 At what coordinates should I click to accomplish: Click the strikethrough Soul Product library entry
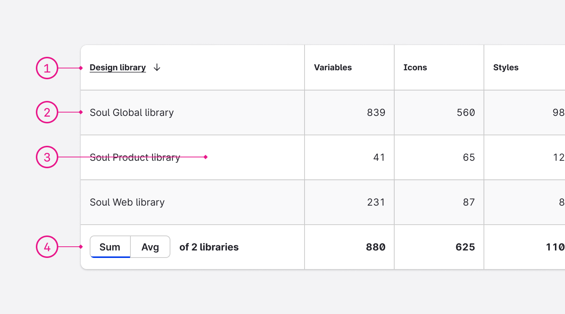pyautogui.click(x=135, y=157)
